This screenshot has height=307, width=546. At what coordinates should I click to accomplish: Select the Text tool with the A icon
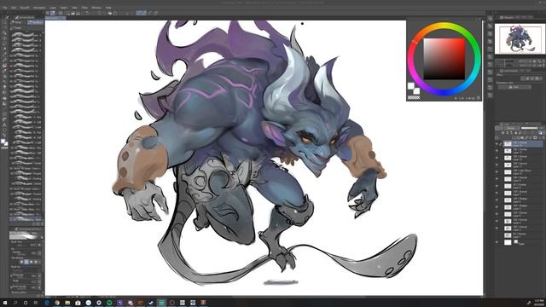click(4, 125)
